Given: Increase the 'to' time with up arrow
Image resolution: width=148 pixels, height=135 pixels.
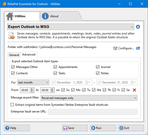Looking at the screenshot, I should click(52, 89).
